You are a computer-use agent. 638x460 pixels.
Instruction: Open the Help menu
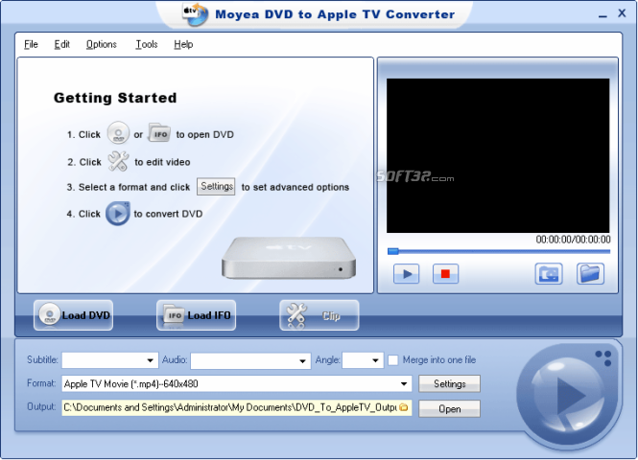point(183,44)
